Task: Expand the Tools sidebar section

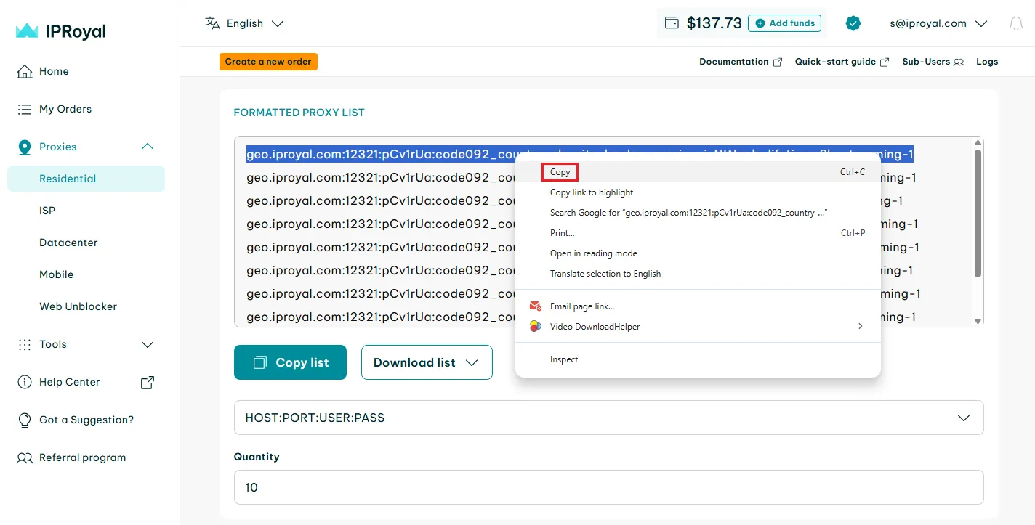Action: coord(147,344)
